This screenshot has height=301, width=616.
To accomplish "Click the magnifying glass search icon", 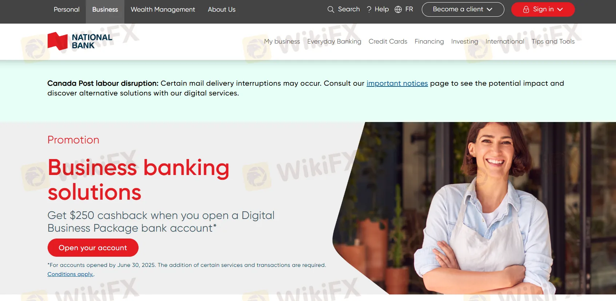I will click(x=331, y=9).
